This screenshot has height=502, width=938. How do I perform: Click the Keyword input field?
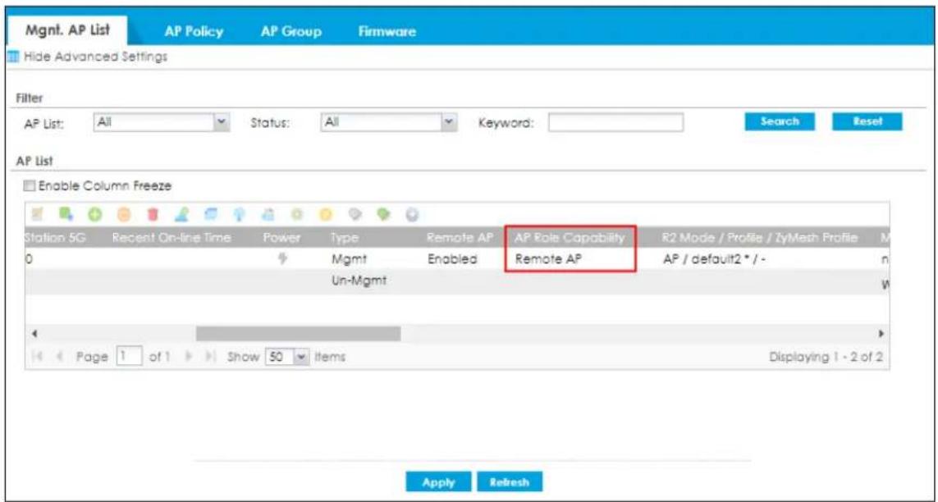coord(615,122)
